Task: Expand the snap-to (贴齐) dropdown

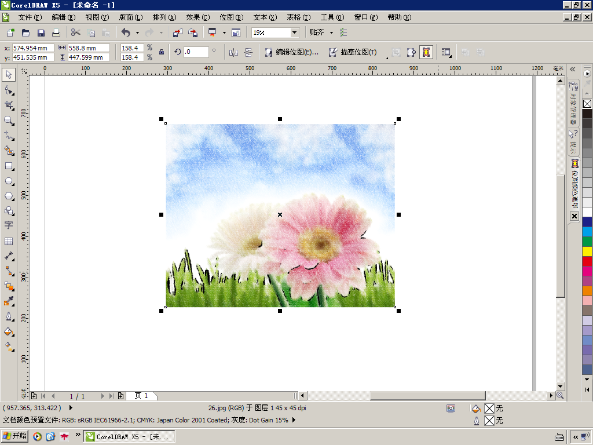Action: tap(331, 32)
